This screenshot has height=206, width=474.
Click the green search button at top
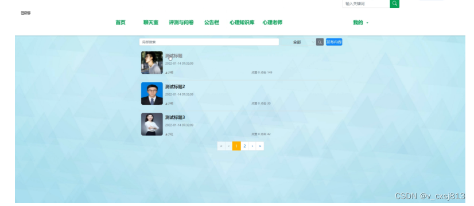394,3
